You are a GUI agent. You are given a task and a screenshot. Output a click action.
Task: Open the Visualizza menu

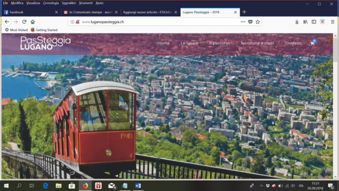(x=33, y=3)
